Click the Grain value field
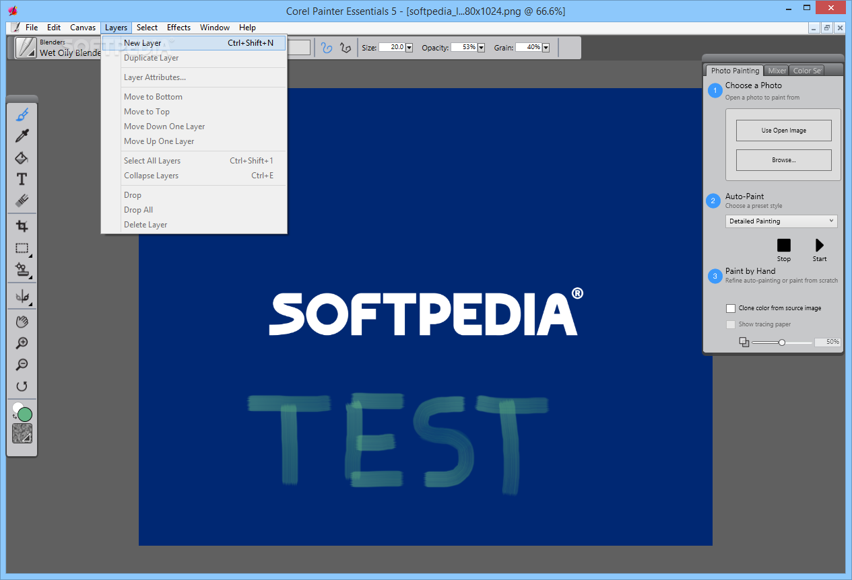This screenshot has width=852, height=580. coord(528,48)
